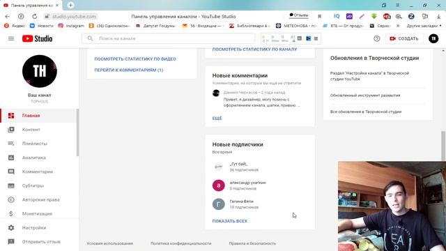This screenshot has width=446, height=251.
Task: Open the Одноклассники bookmark
Action: click(x=109, y=26)
